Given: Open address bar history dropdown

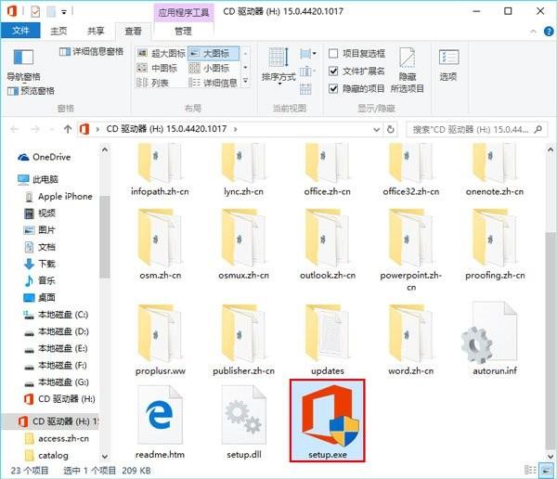Looking at the screenshot, I should [377, 129].
